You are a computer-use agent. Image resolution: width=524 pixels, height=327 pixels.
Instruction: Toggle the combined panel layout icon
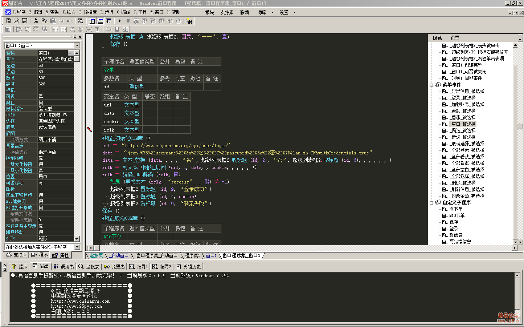[109, 21]
